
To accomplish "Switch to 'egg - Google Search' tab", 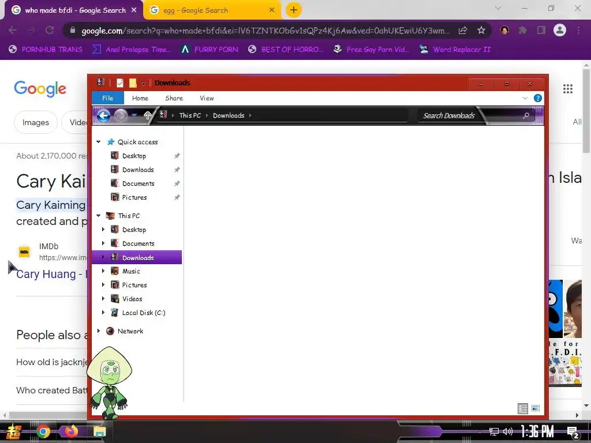I will click(x=212, y=10).
